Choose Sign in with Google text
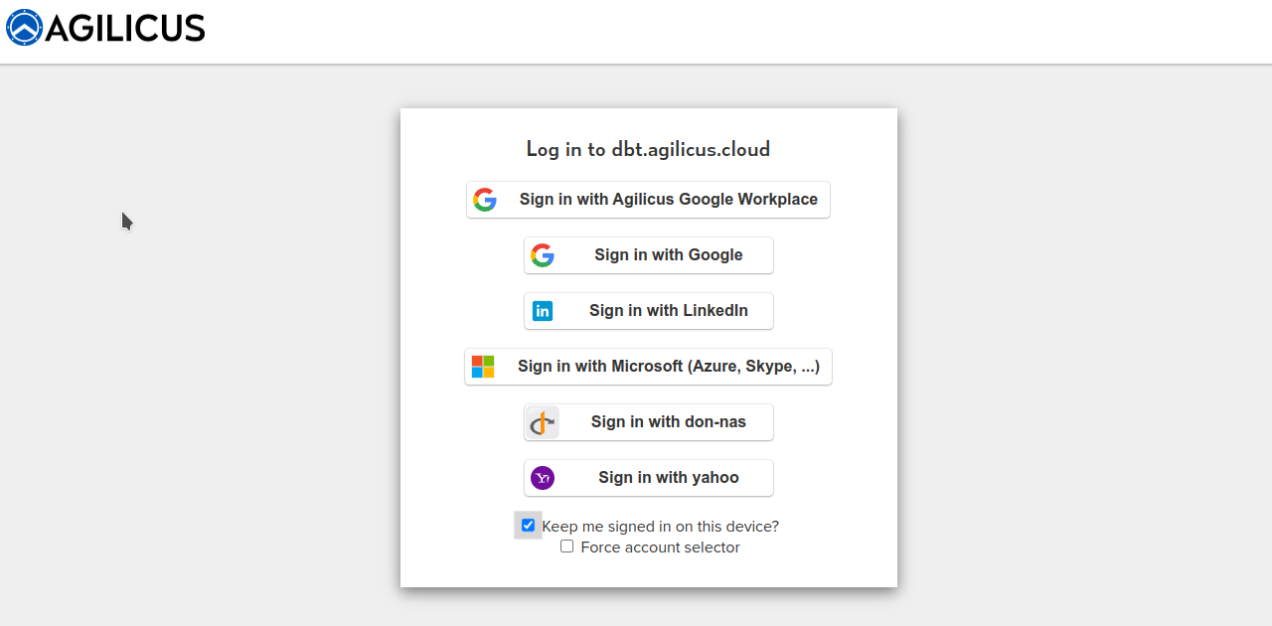1272x626 pixels. (668, 255)
